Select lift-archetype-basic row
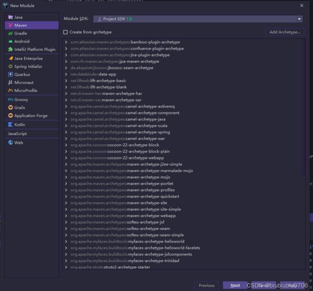 coord(184,81)
